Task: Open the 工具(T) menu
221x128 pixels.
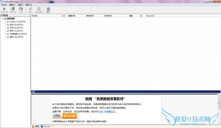Action: pyautogui.click(x=20, y=5)
